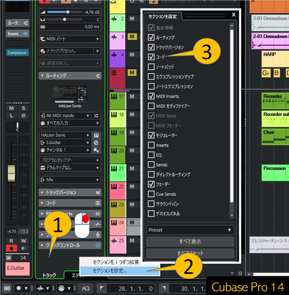Click the すべてリセット button
Screen dimensions: 289x295
point(190,253)
